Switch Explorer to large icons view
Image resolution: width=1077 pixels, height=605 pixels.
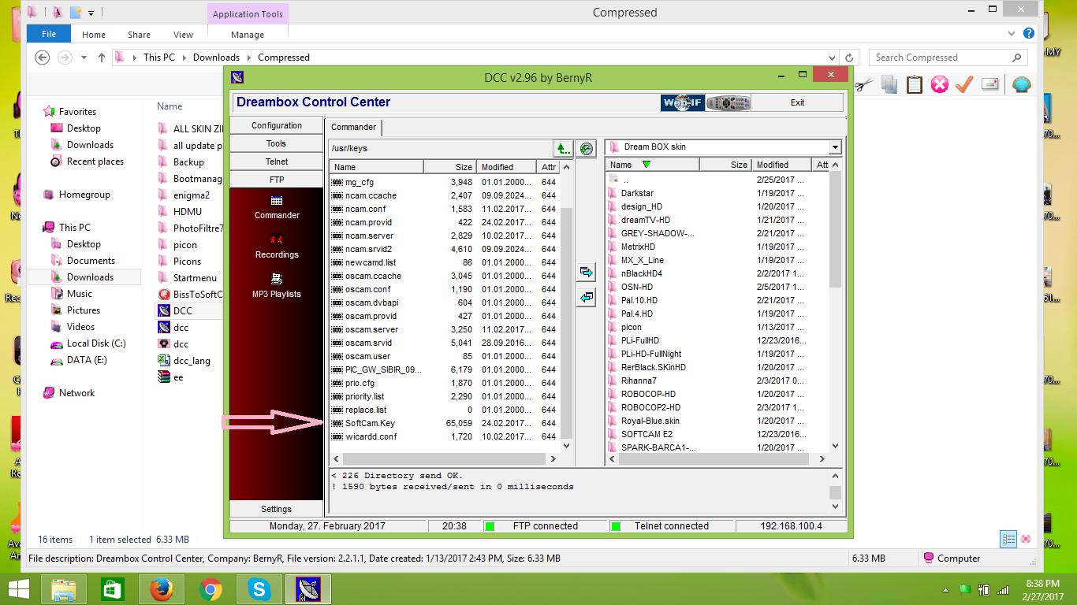click(x=1026, y=539)
